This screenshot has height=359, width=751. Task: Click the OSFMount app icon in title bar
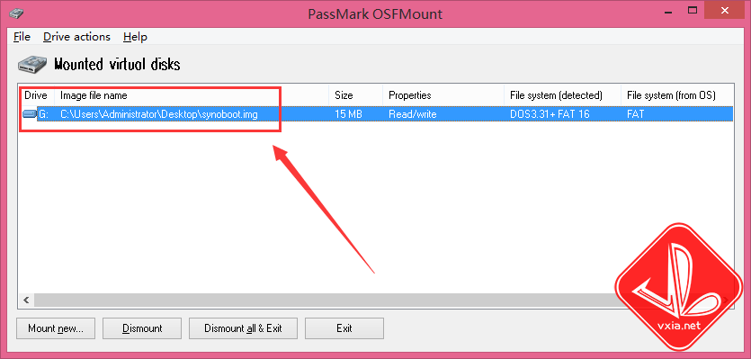16,13
